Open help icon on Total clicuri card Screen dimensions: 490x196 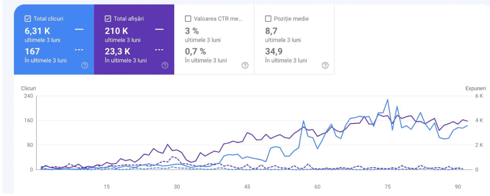pos(84,65)
